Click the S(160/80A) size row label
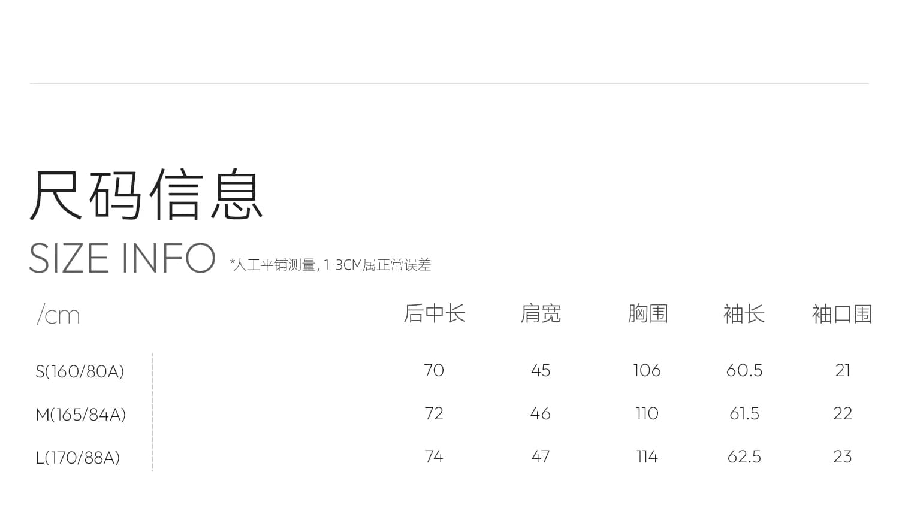Screen dimensions: 899x520 [x=80, y=371]
